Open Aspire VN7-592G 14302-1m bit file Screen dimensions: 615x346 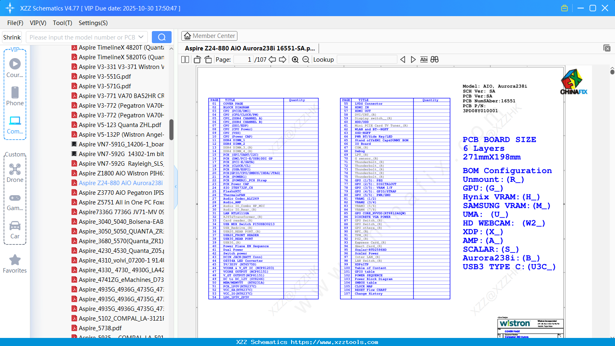click(x=121, y=154)
